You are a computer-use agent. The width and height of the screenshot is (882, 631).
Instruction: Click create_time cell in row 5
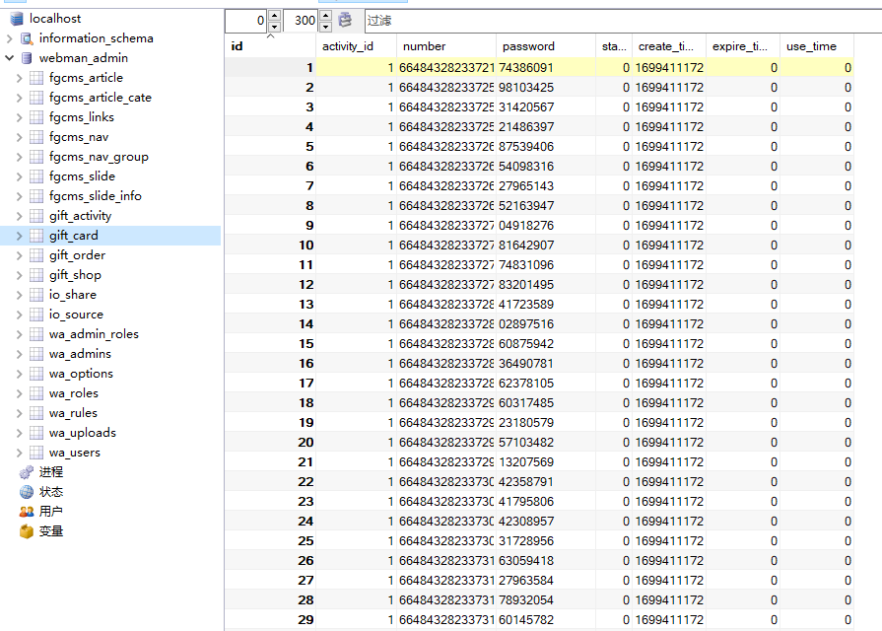click(669, 146)
